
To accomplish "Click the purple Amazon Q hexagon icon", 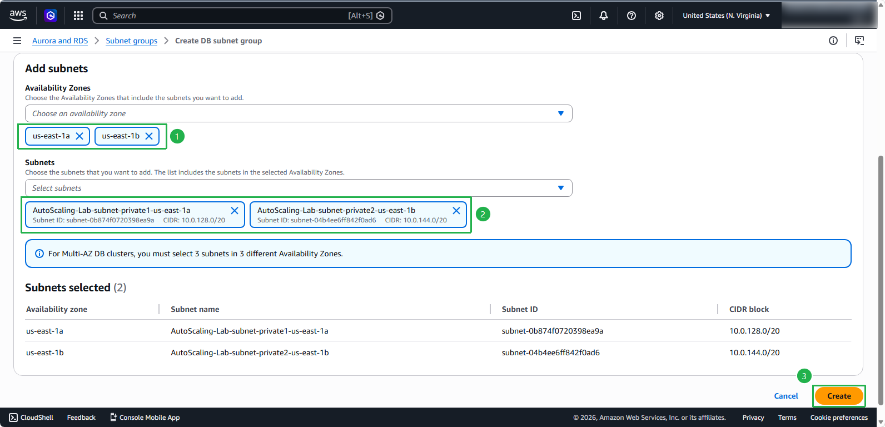I will (x=51, y=16).
